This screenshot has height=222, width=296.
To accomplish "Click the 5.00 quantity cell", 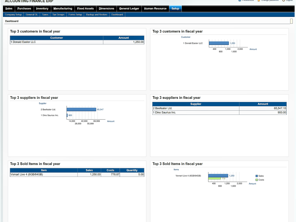I will point(132,175).
